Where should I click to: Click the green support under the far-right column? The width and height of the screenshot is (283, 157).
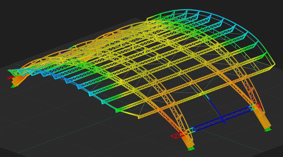click(269, 130)
